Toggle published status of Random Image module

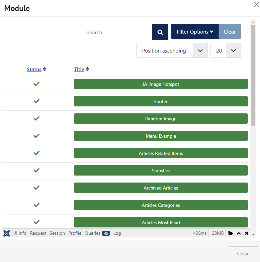tap(37, 119)
